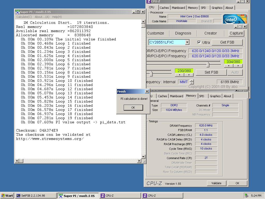Open the Customize tab in SetFSB
Screen dimensions: 265x199
pyautogui.click(x=156, y=33)
